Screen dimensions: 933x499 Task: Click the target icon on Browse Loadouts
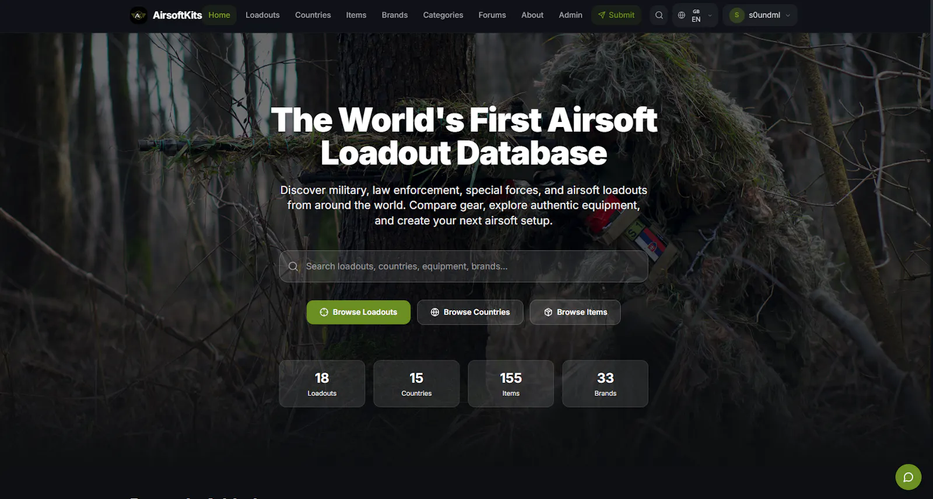tap(324, 312)
